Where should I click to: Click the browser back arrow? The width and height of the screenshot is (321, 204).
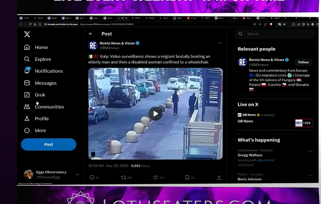pyautogui.click(x=21, y=24)
